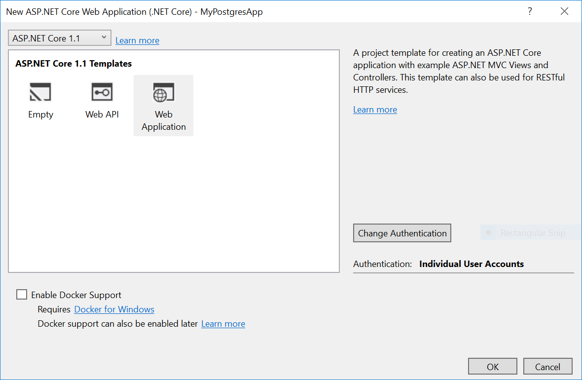Click Learn more beside the version dropdown
Viewport: 582px width, 380px height.
click(x=137, y=40)
